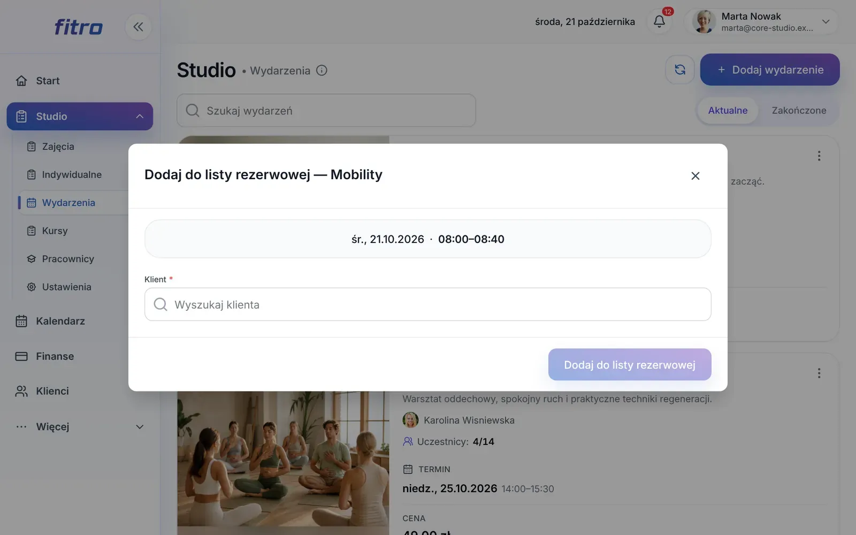
Task: Collapse the Studio section chevron
Action: (140, 117)
